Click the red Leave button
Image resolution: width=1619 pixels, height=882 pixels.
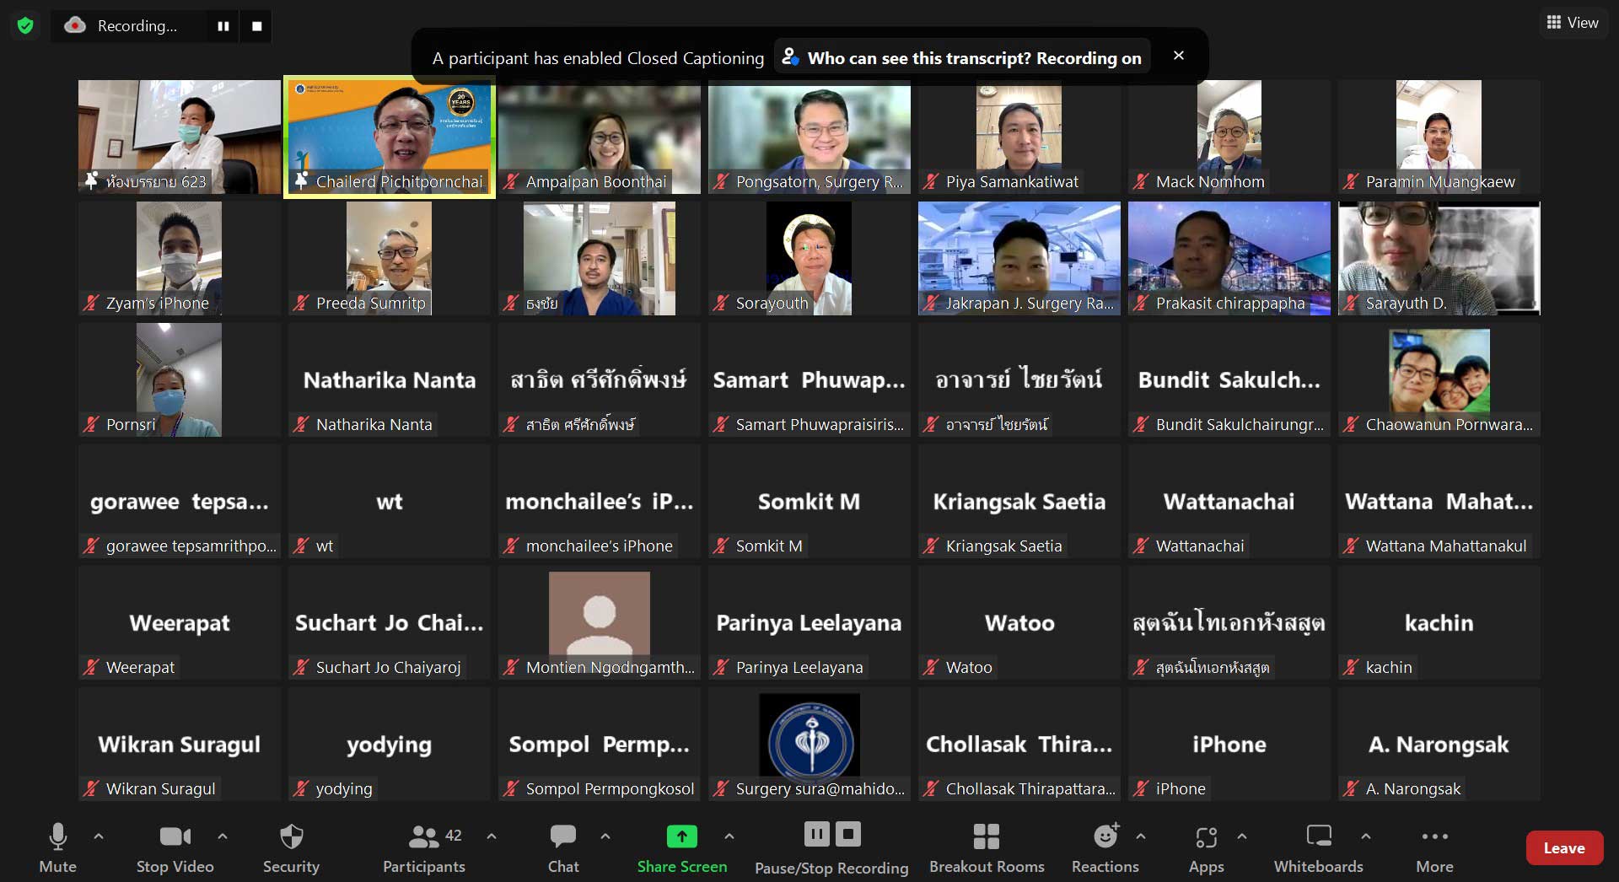tap(1563, 848)
